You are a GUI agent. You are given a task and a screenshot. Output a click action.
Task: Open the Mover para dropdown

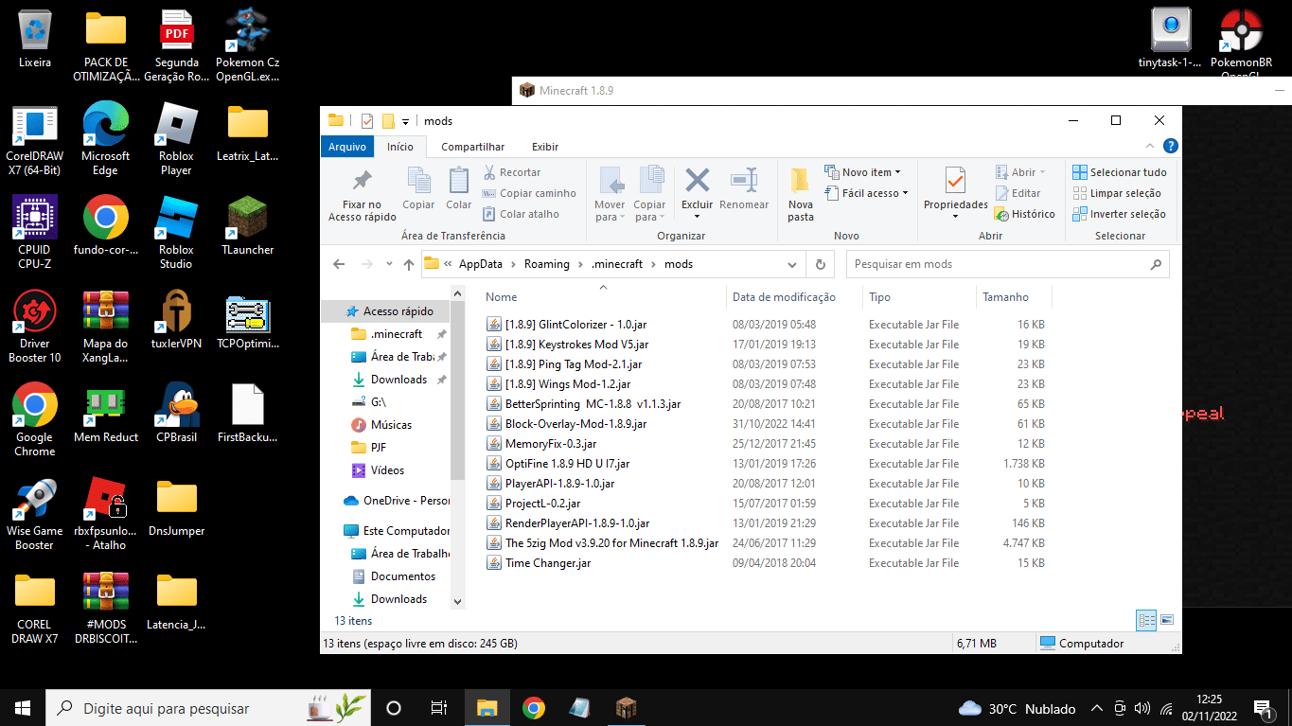(610, 211)
